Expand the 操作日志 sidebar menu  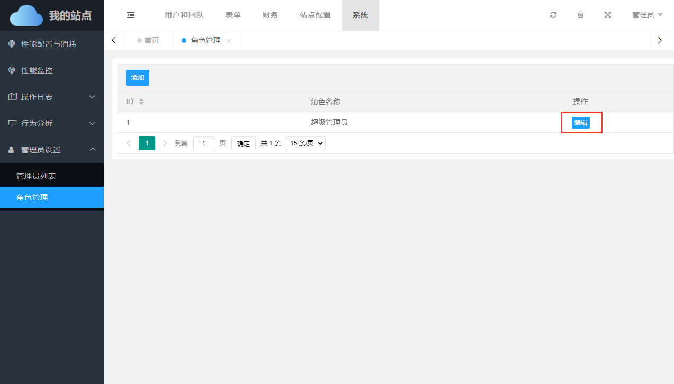(52, 97)
